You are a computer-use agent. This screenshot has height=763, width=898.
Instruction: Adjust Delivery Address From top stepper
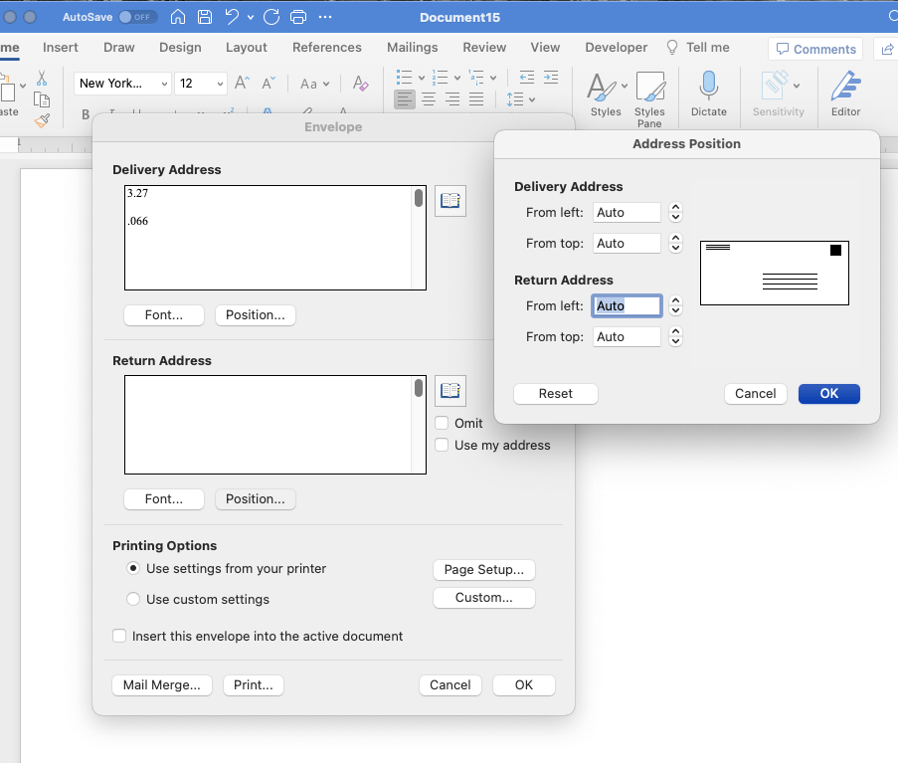(676, 244)
